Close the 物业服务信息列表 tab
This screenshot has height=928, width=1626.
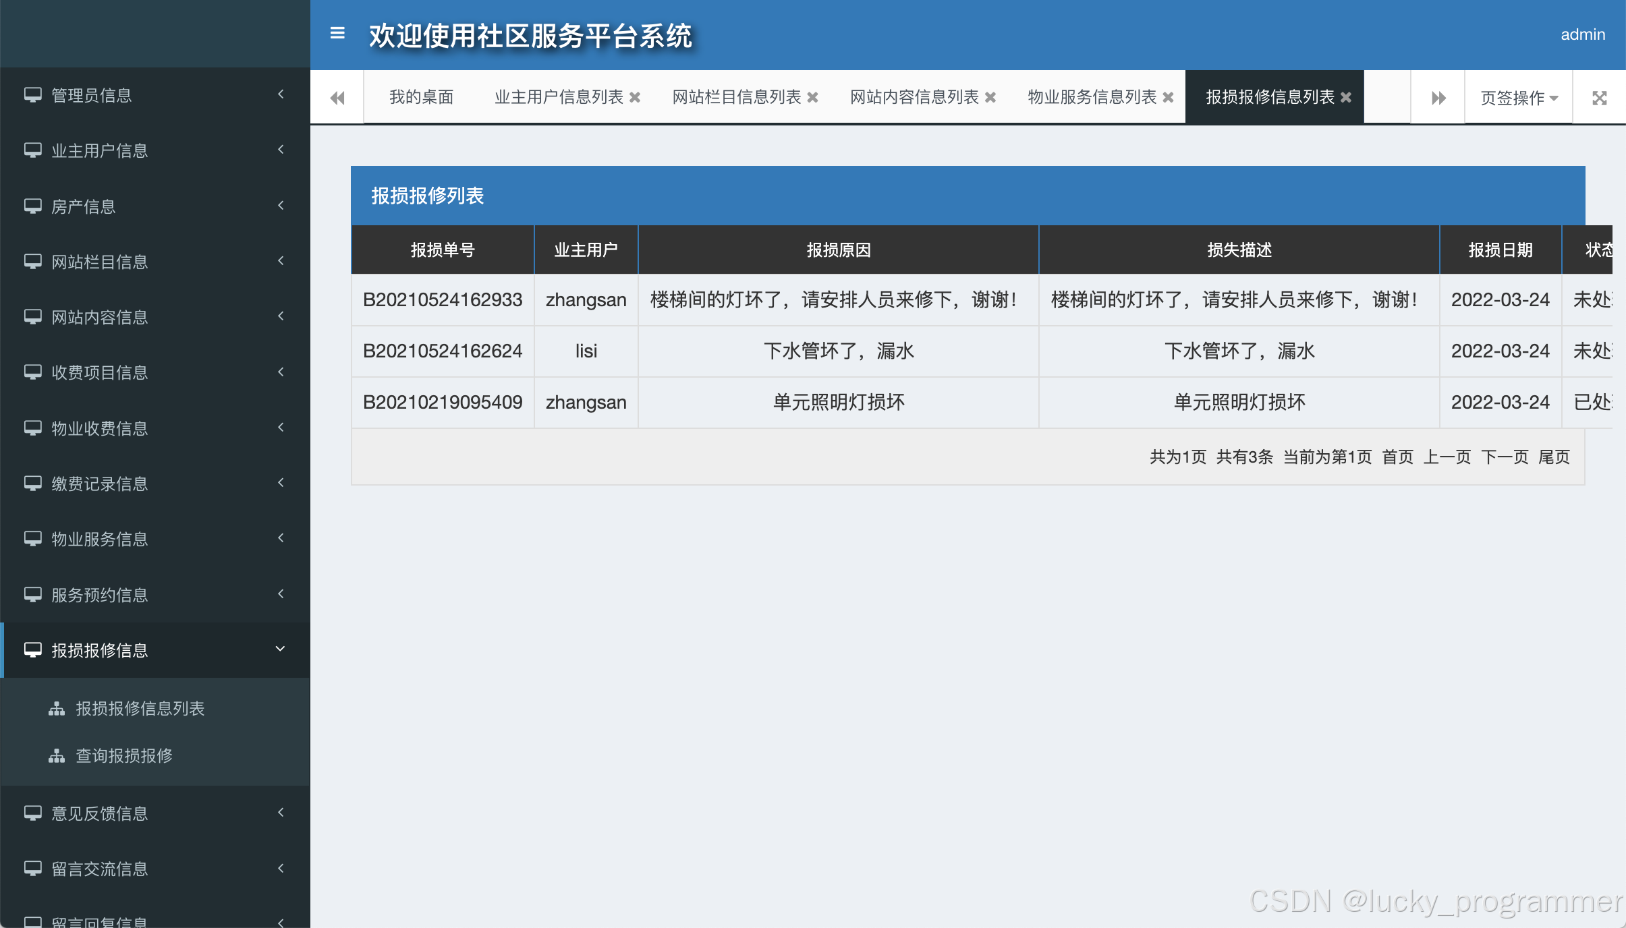coord(1169,98)
